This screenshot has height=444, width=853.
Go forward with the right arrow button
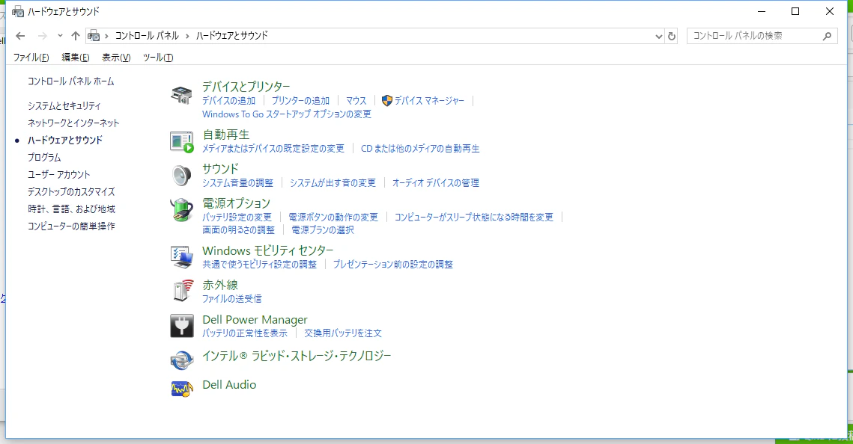pos(43,36)
